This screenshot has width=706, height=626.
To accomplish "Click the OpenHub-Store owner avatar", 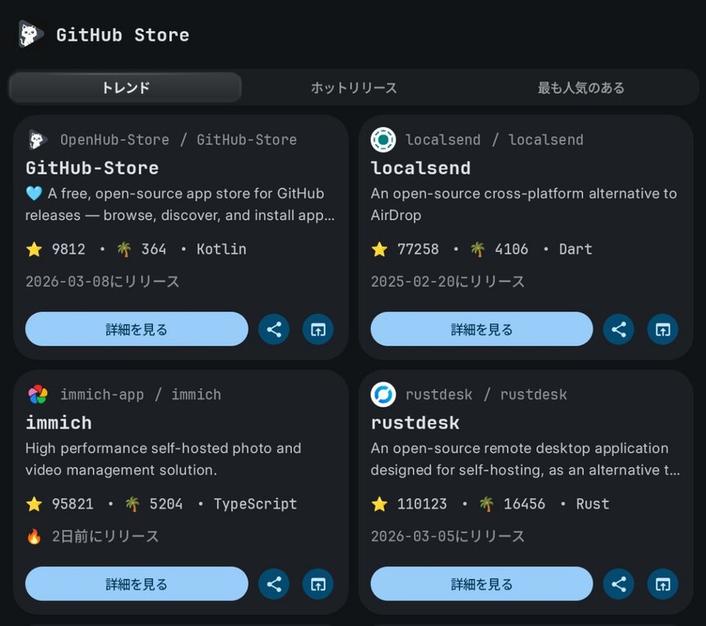I will (38, 139).
